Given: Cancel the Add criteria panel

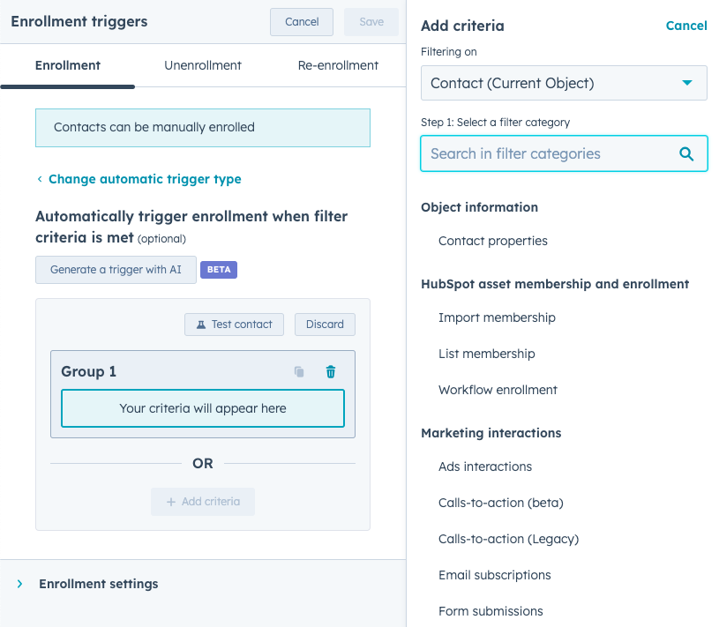Looking at the screenshot, I should click(x=686, y=26).
